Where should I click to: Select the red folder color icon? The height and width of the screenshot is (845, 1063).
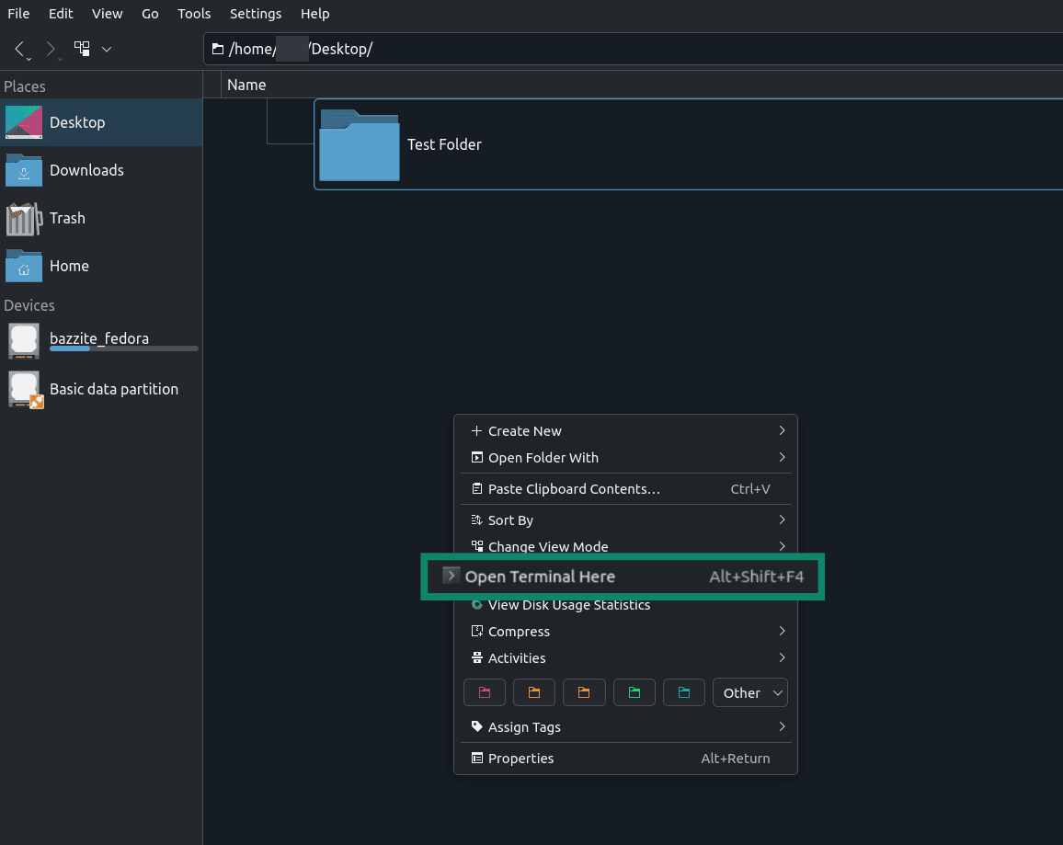click(485, 692)
